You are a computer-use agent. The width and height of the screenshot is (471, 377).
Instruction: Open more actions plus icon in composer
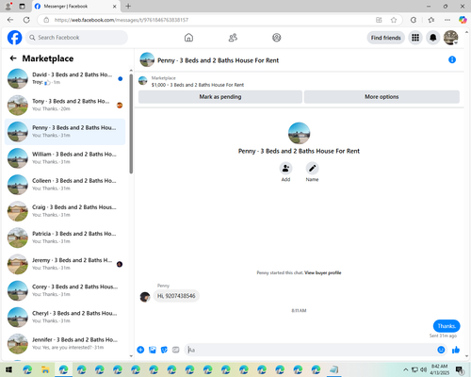(x=140, y=350)
